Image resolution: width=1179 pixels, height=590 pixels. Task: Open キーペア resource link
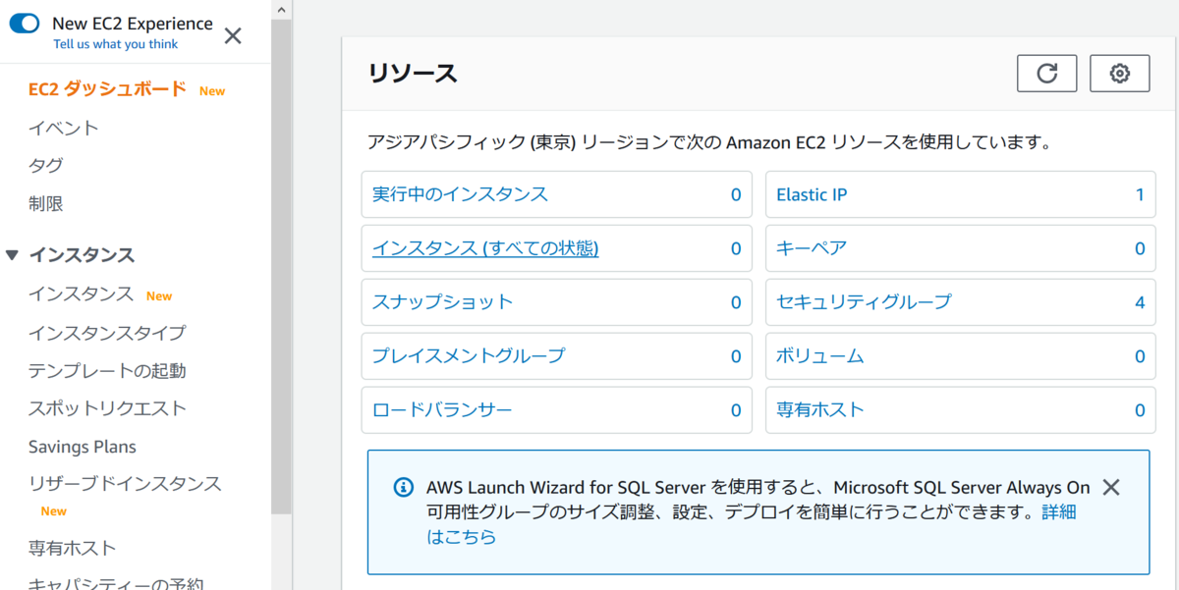(812, 248)
